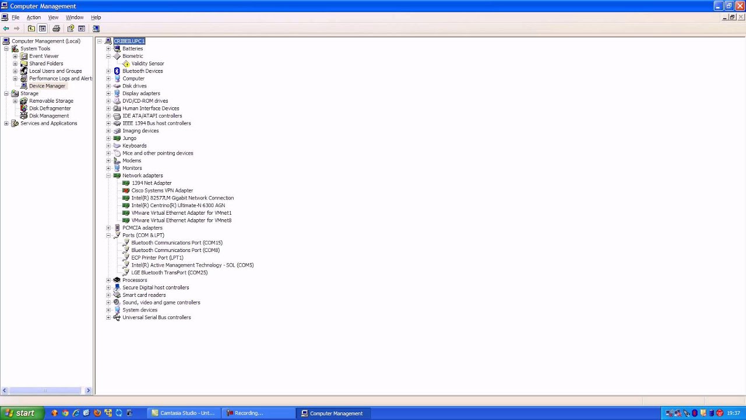Image resolution: width=746 pixels, height=420 pixels.
Task: Click the Keyboards category icon
Action: coord(117,146)
